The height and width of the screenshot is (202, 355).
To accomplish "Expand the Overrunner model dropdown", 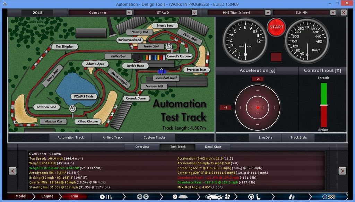I will point(129,13).
